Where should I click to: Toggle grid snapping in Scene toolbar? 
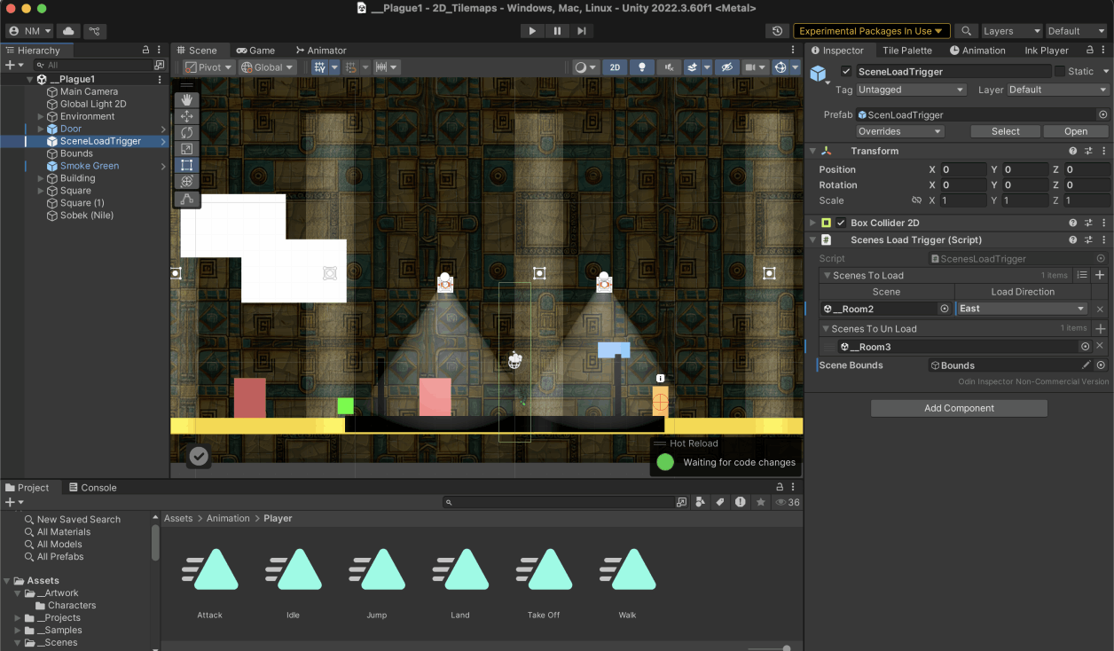click(318, 67)
